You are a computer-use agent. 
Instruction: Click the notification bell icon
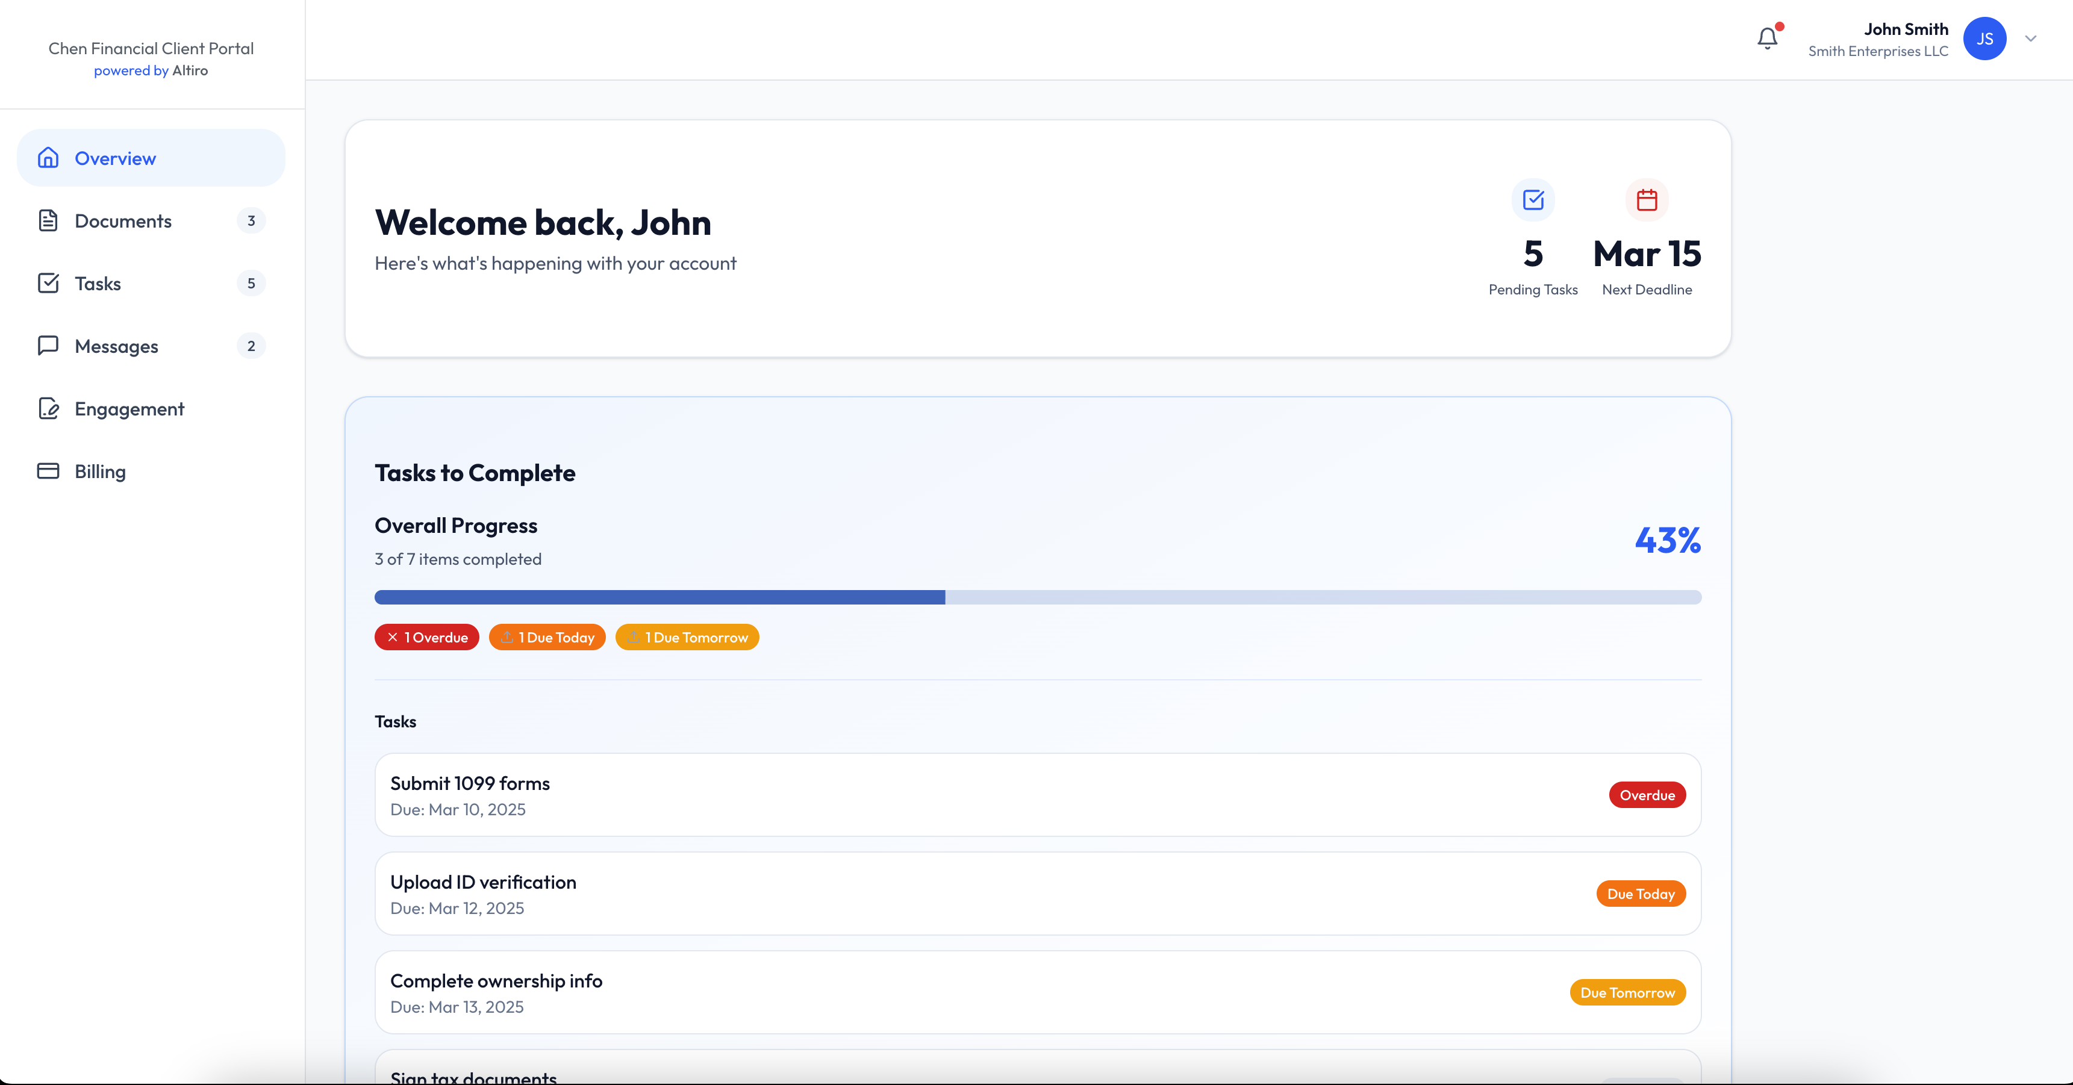(1767, 38)
